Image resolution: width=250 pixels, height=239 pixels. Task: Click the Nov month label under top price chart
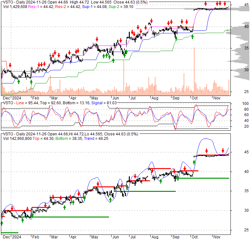point(217,98)
